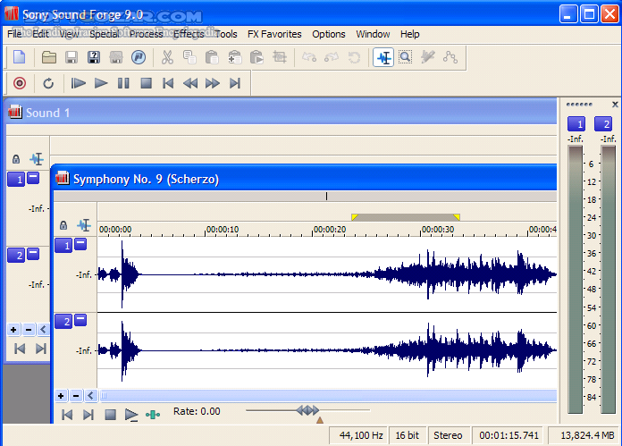Minimize channel 1 in the Sound 1 window
622x446 pixels.
(33, 177)
